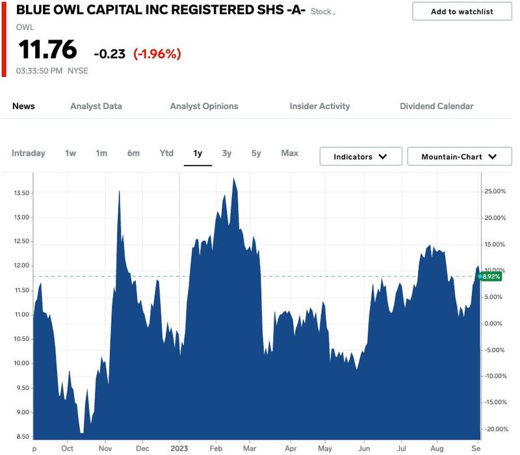Click the -0.23 price change value
This screenshot has height=455, width=520.
[x=109, y=54]
